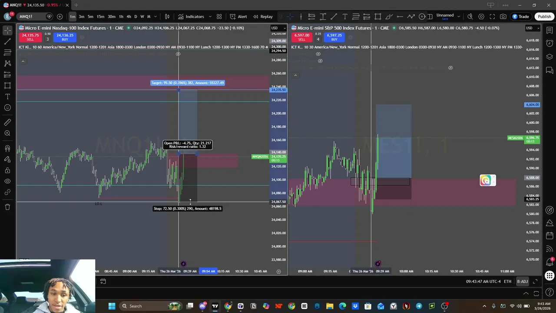Select the zoom in tool in left sidebar

(x=7, y=133)
